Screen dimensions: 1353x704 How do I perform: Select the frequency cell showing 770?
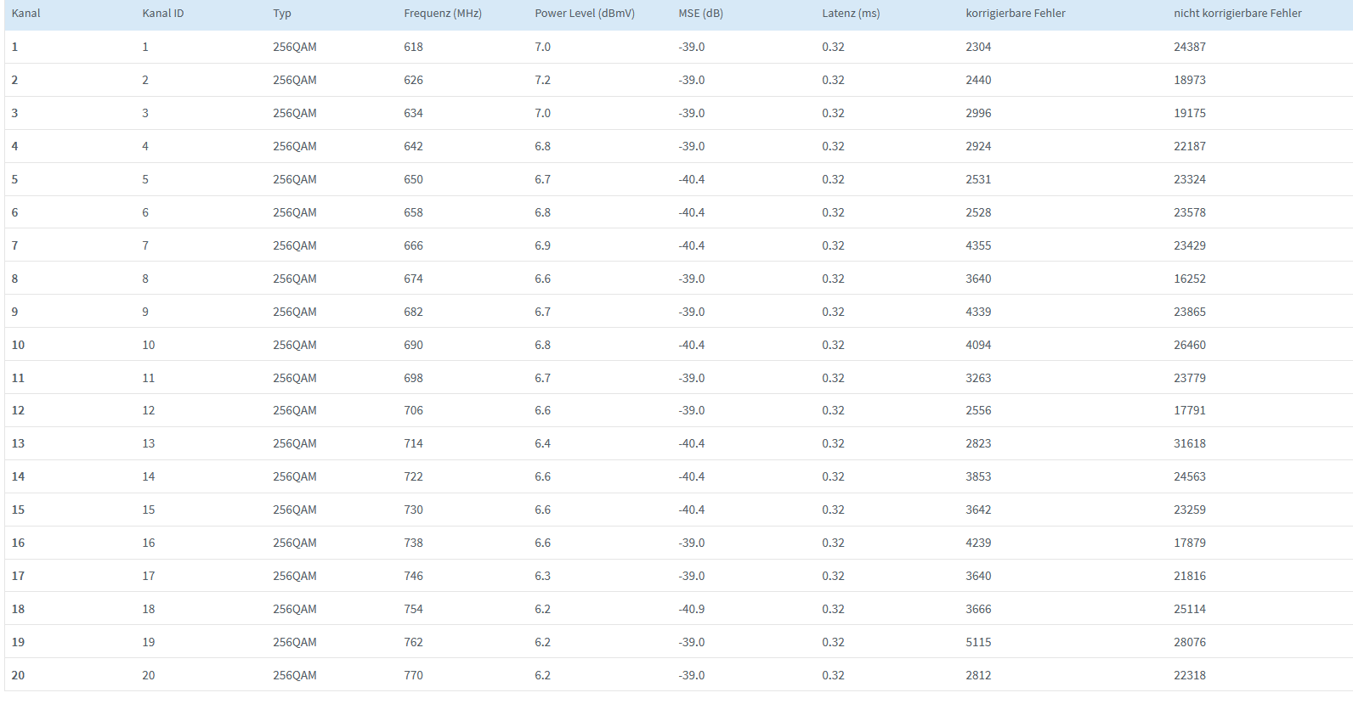(x=414, y=675)
